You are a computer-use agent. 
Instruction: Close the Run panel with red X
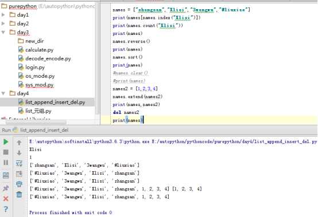6,199
